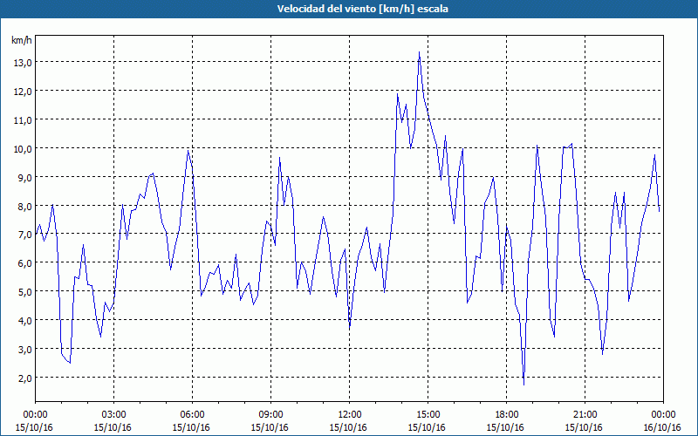Image resolution: width=698 pixels, height=436 pixels.
Task: Click the 09:00 time axis label
Action: pos(270,415)
